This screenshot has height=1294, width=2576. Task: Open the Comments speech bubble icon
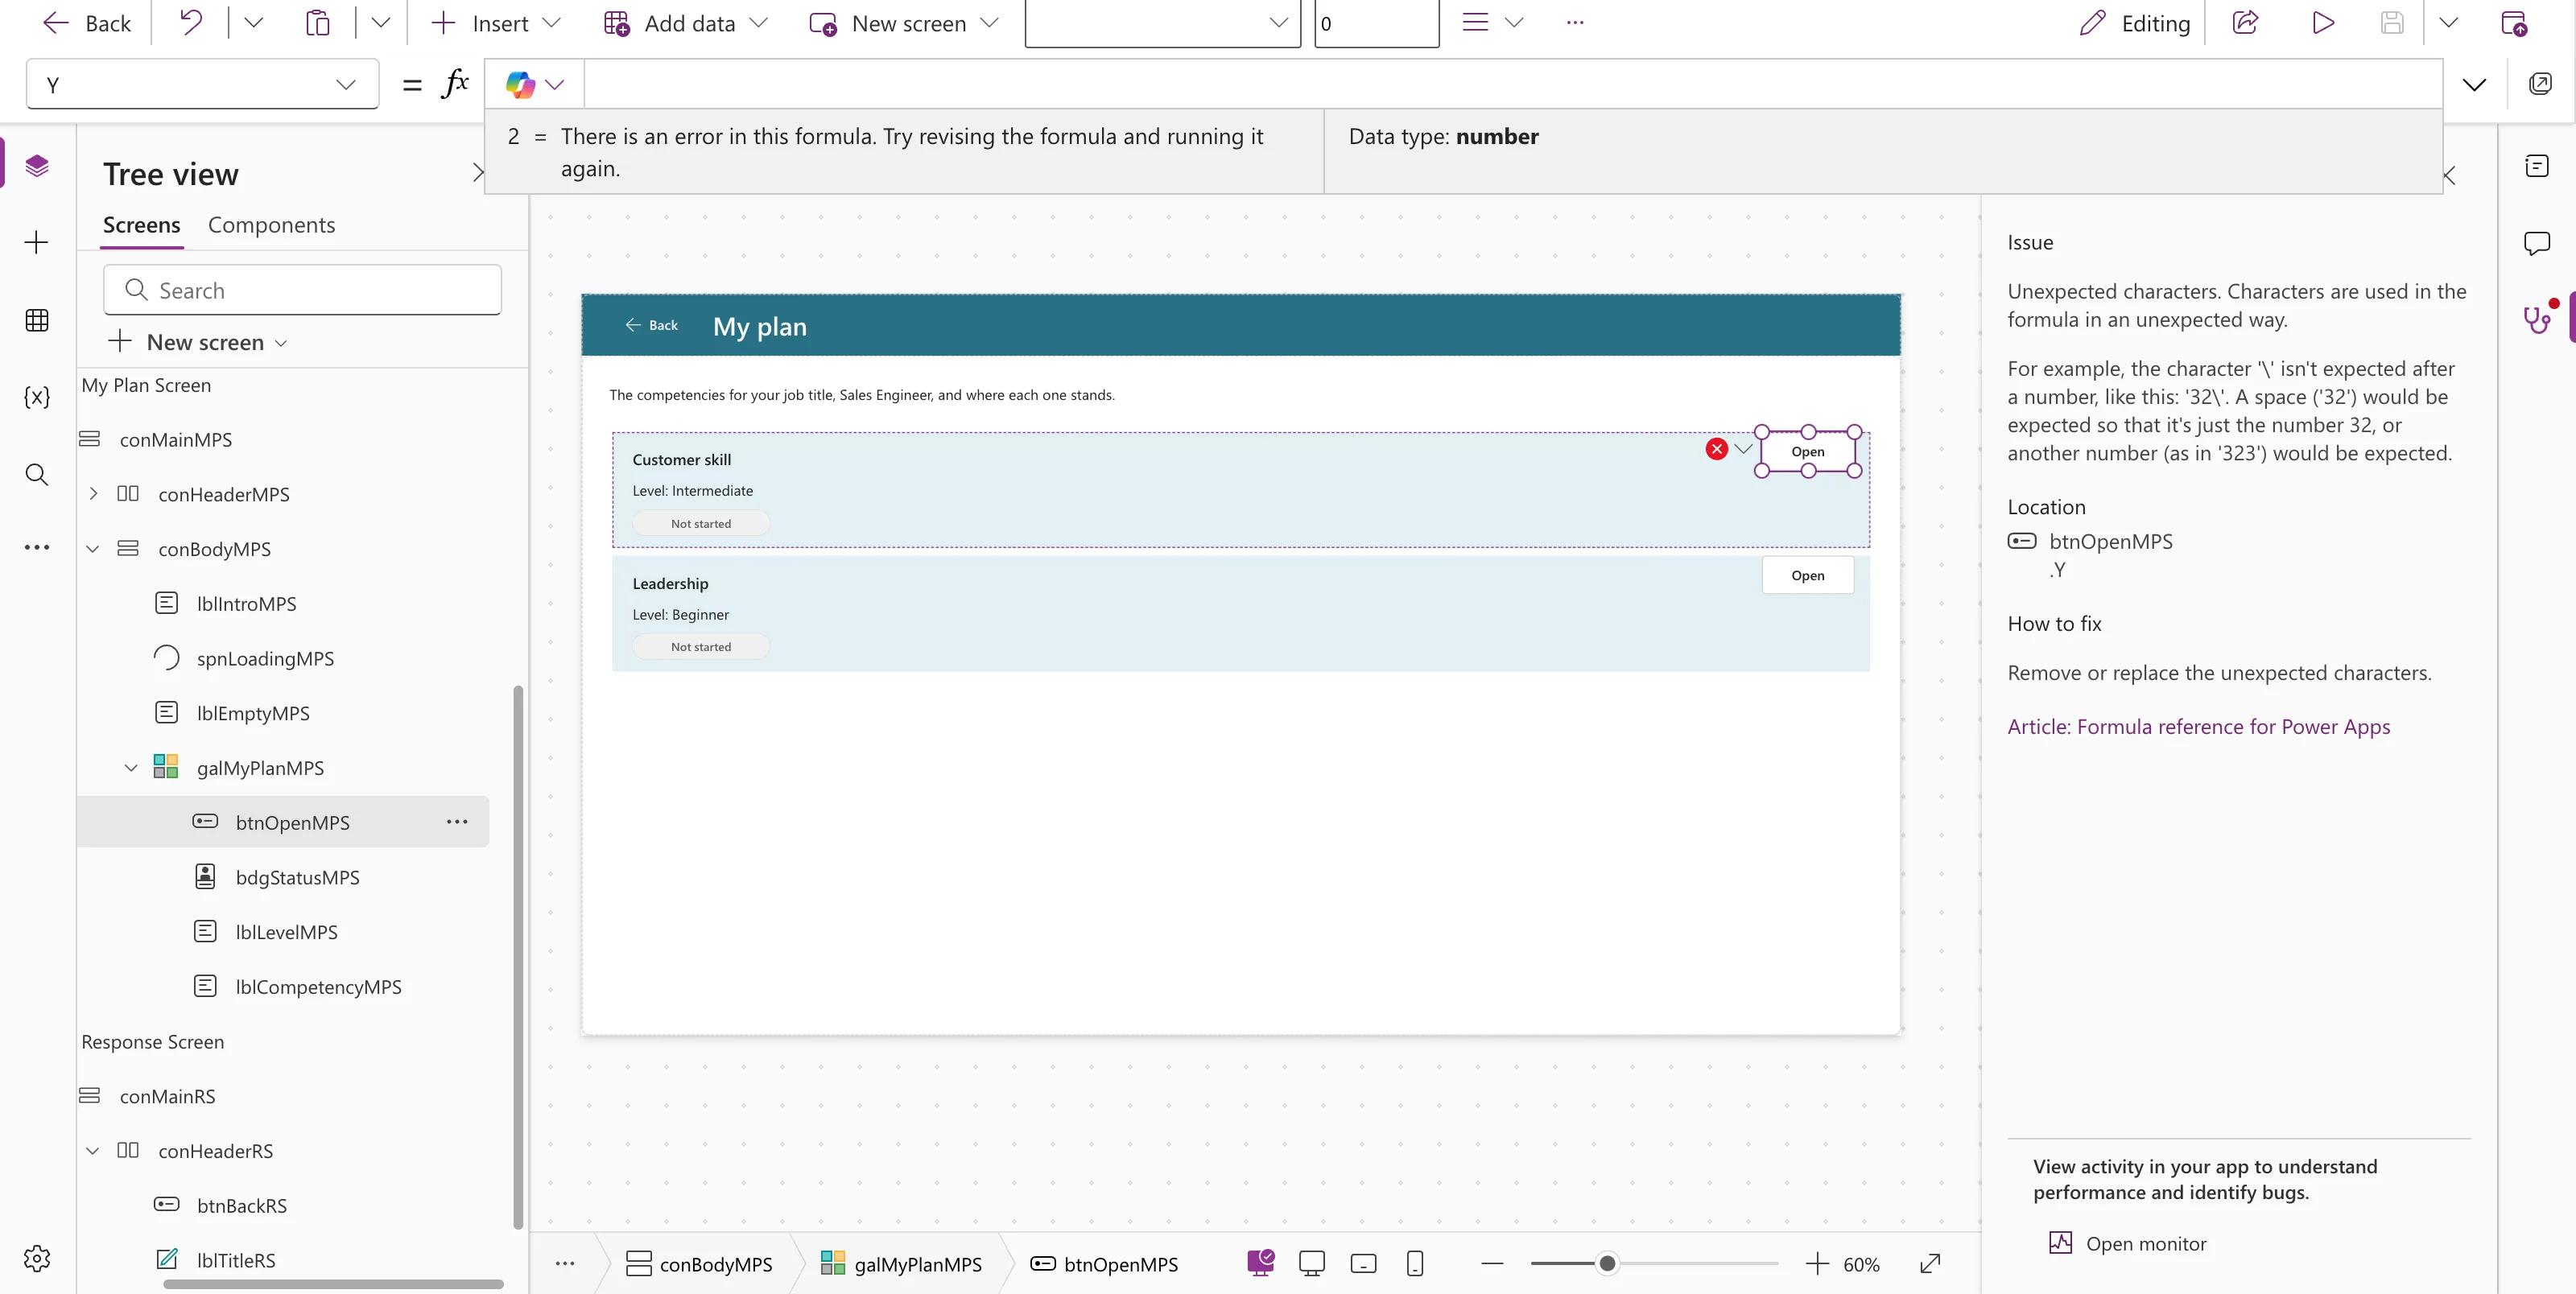pos(2537,242)
